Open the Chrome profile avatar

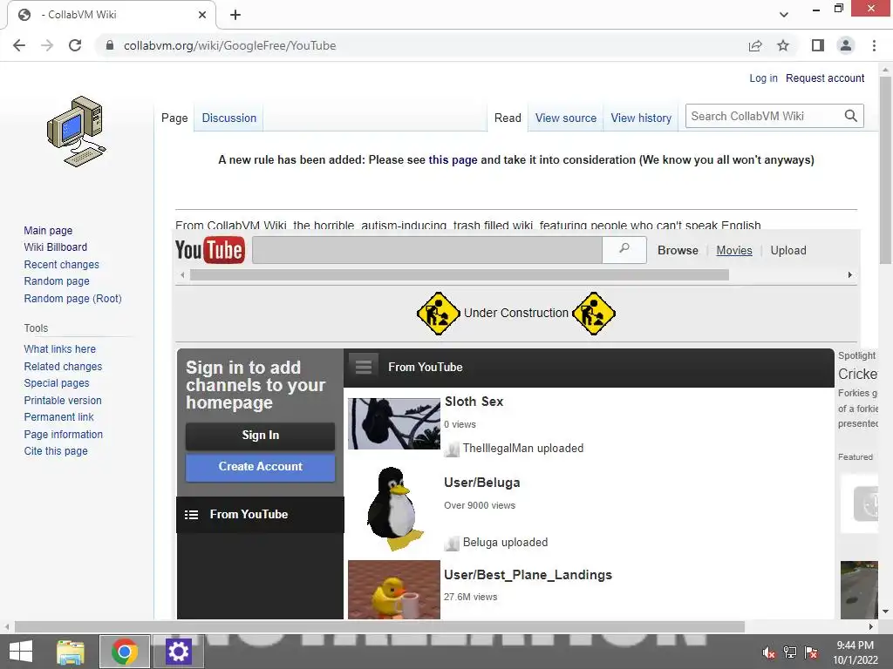point(846,45)
